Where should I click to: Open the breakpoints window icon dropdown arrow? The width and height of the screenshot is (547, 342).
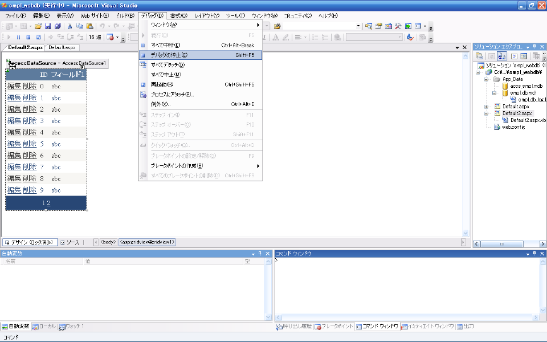point(117,37)
